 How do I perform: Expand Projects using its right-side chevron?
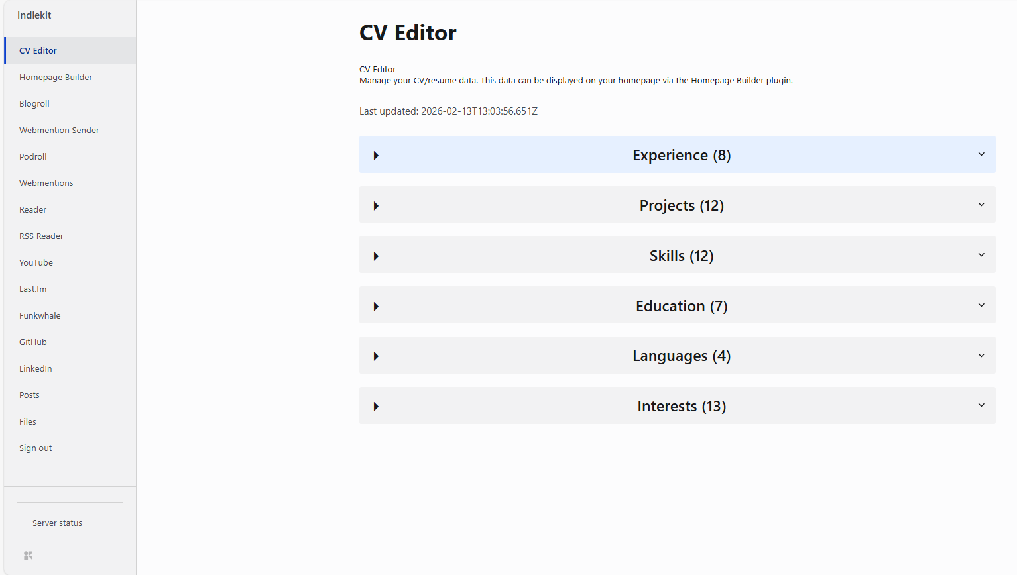(981, 205)
